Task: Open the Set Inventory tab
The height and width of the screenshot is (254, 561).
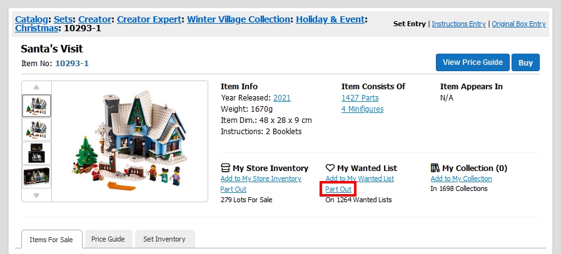Action: tap(164, 239)
